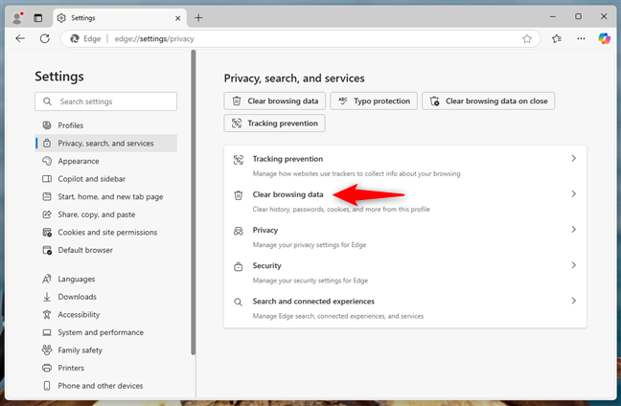The height and width of the screenshot is (406, 621).
Task: Click the Tracking prevention shortcut button
Action: (274, 124)
